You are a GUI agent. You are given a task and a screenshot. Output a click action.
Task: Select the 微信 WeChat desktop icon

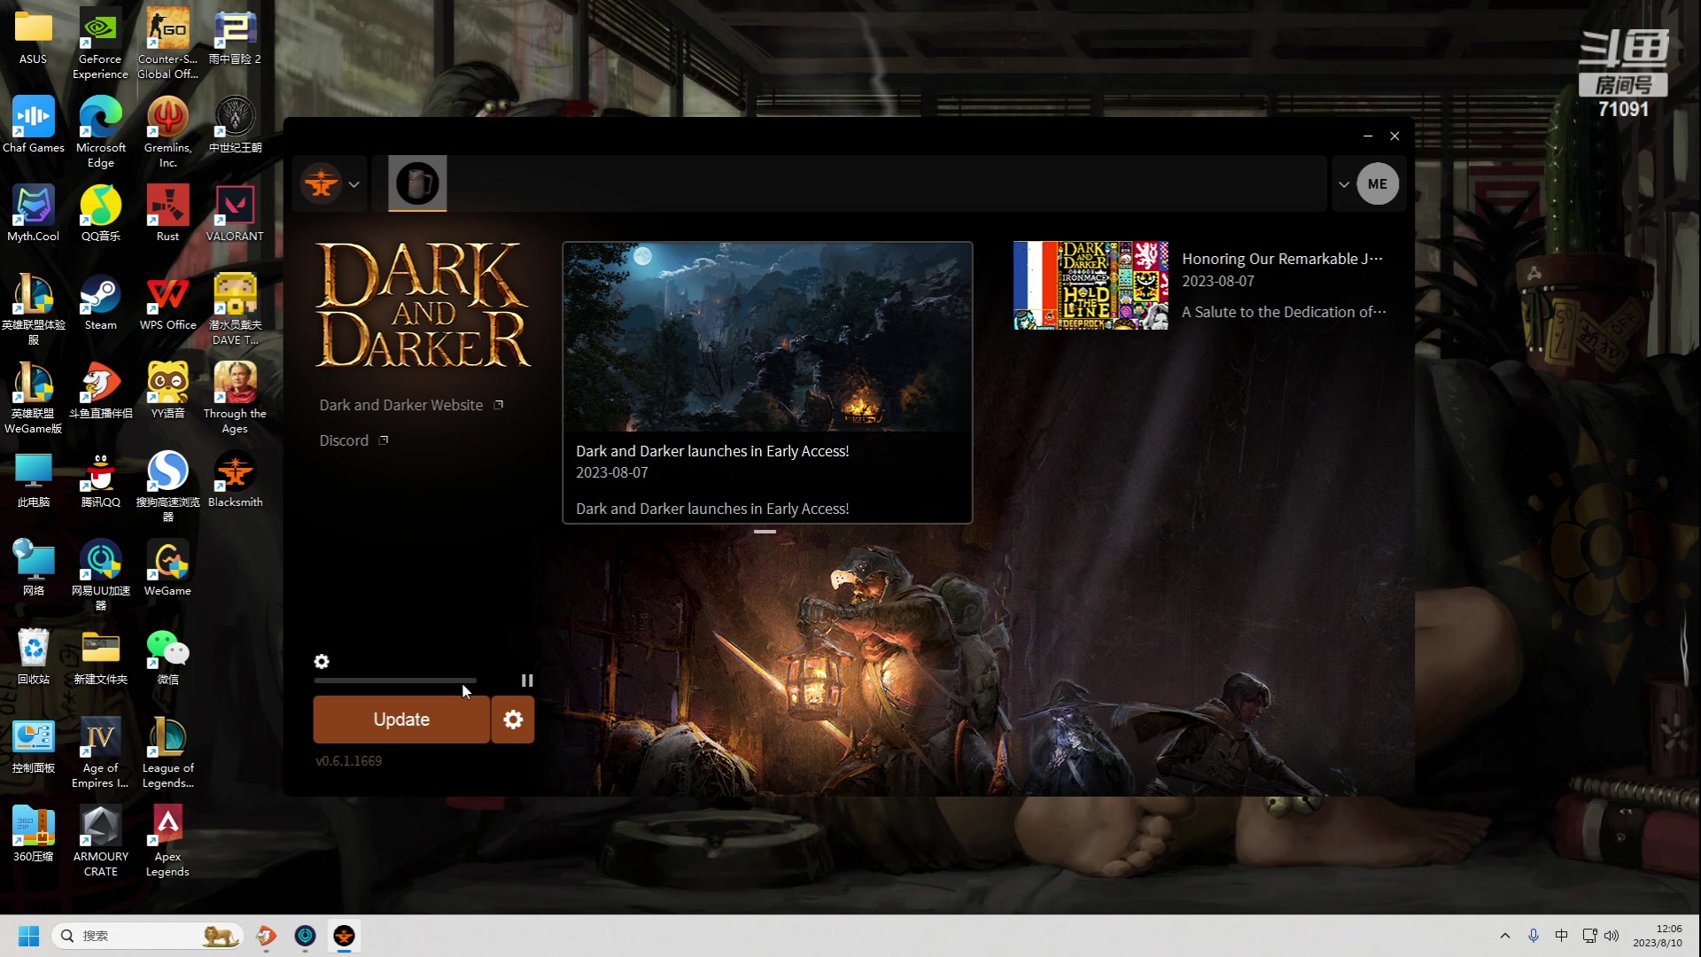167,657
